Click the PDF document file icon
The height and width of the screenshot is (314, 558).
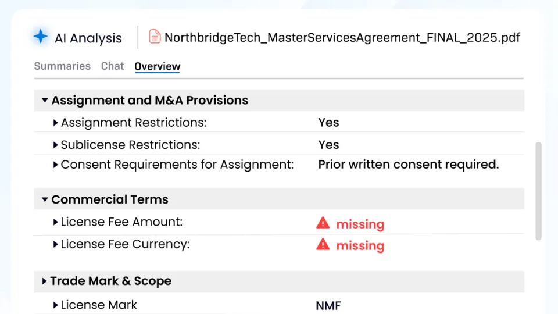(155, 36)
